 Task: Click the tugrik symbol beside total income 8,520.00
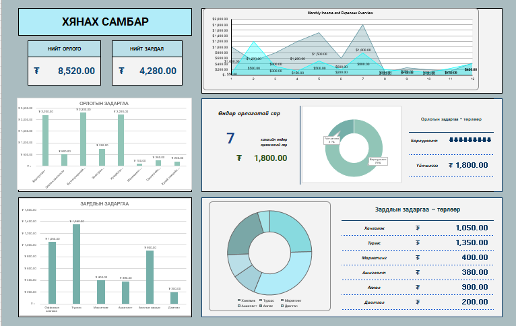click(x=36, y=71)
